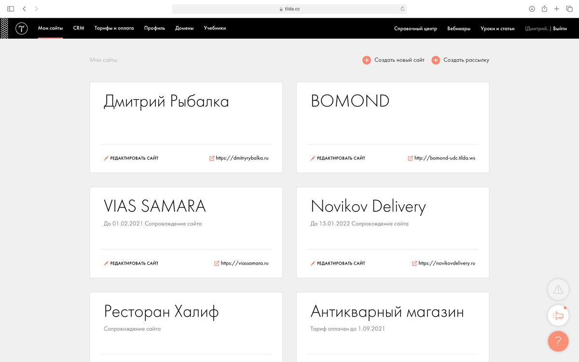Viewport: 579px width, 362px height.
Task: Click Редактировать сайт for Novikov Delivery
Action: (x=341, y=264)
